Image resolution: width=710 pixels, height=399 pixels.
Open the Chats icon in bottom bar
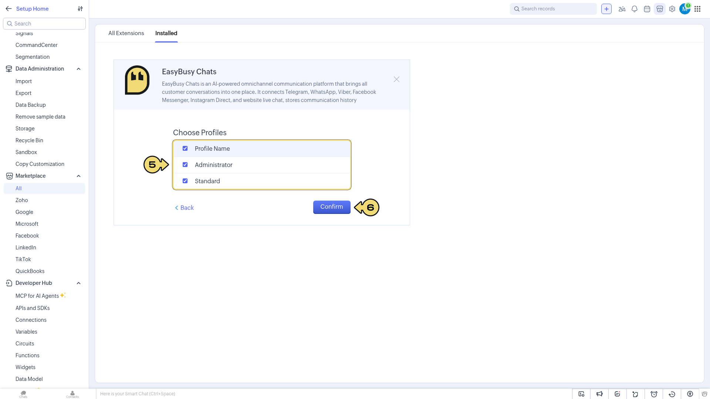[23, 394]
